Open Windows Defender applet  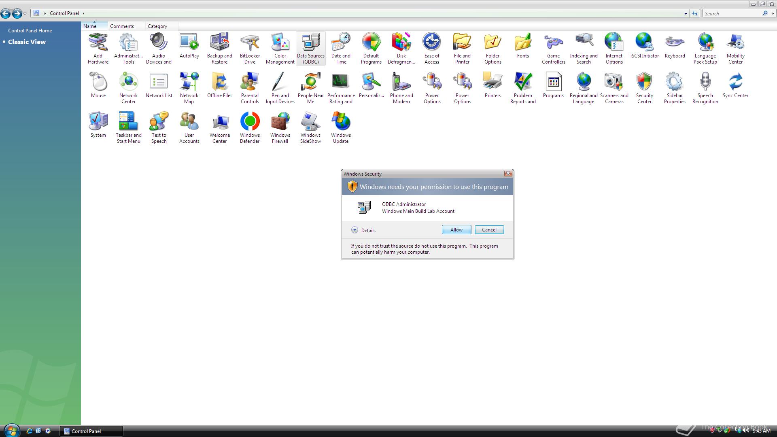[250, 127]
